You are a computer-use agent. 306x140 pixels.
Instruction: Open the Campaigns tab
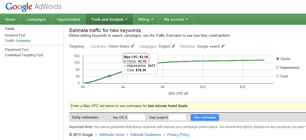click(x=36, y=19)
